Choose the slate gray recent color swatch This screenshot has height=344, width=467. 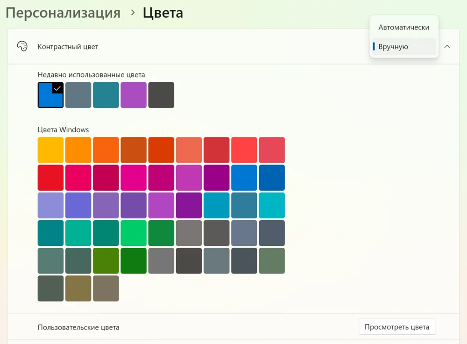click(x=78, y=95)
